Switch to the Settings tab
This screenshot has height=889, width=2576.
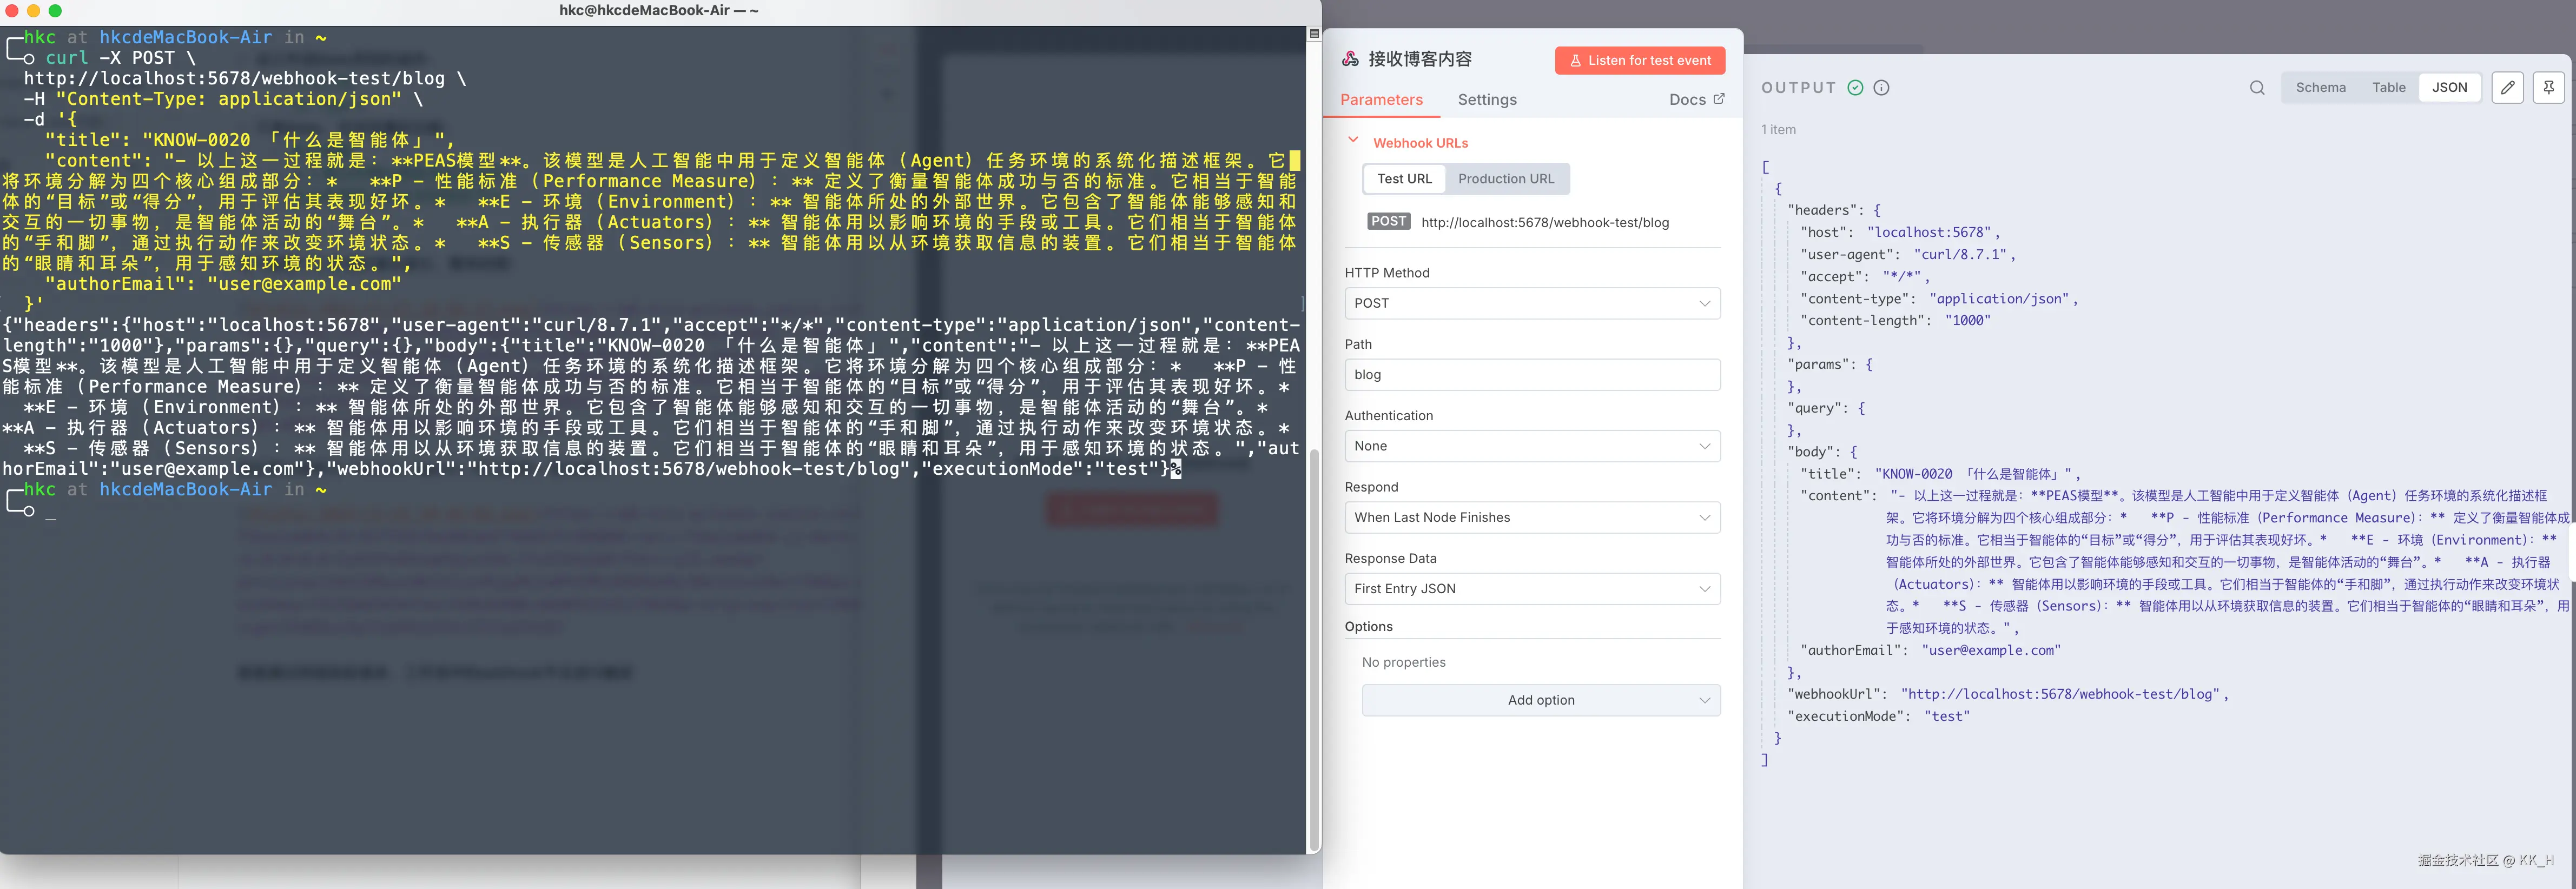(x=1487, y=100)
